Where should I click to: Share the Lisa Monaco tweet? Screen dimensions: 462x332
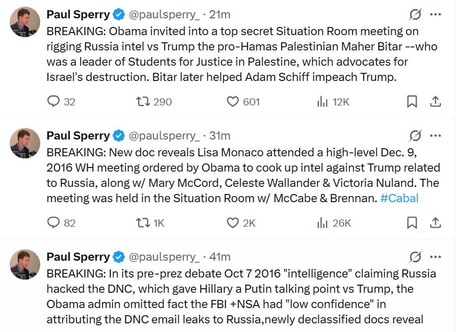(x=436, y=223)
